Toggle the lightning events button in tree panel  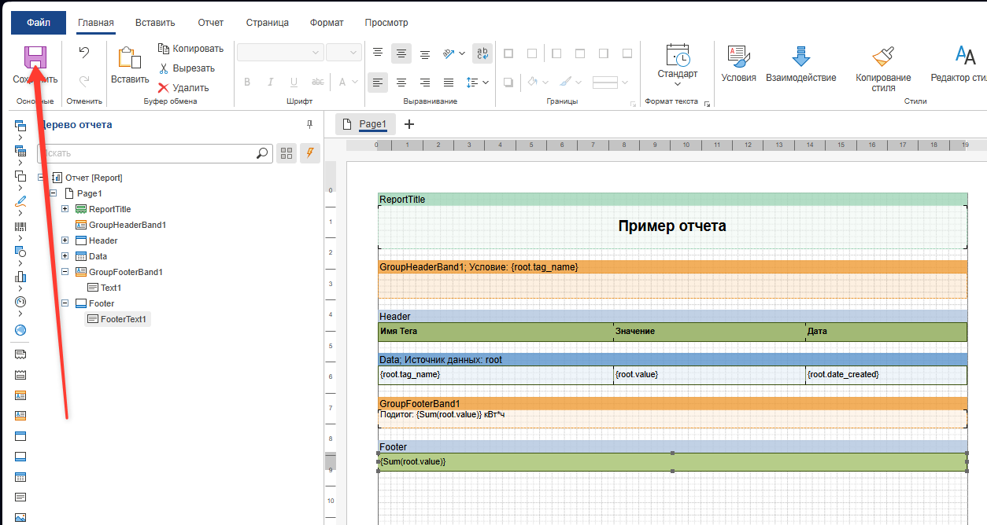(311, 153)
